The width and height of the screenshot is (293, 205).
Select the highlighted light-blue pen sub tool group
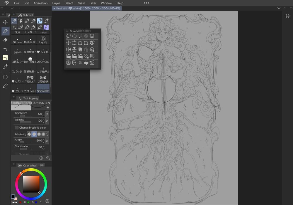point(40,21)
